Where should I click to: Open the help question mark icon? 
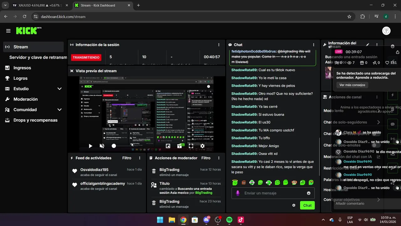point(386,31)
